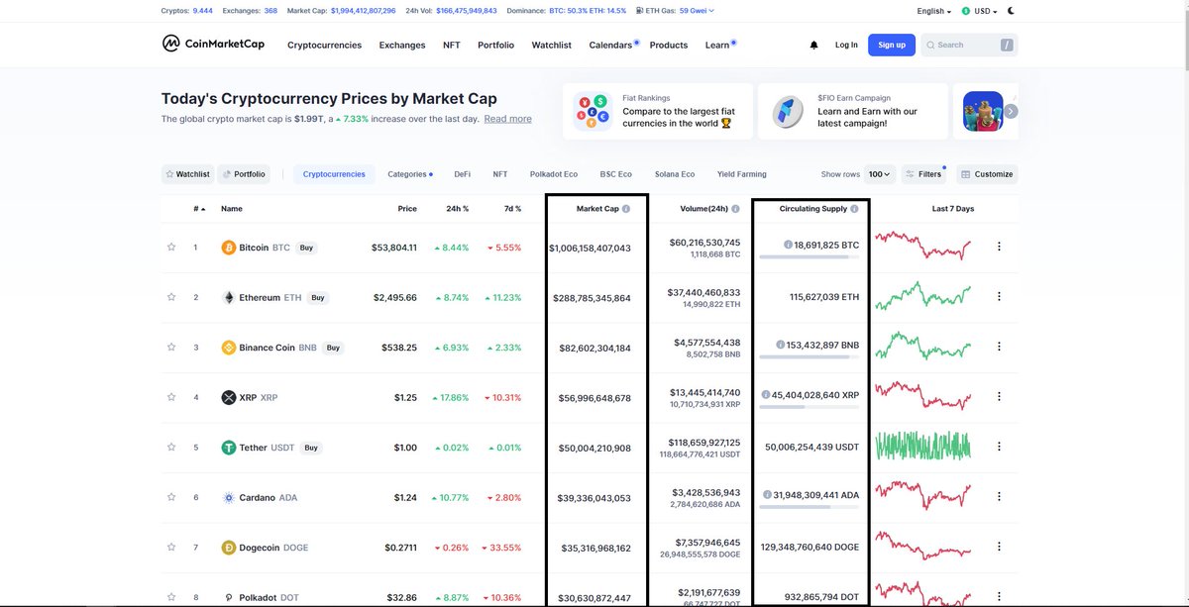This screenshot has height=607, width=1189.
Task: Open English language dropdown
Action: tap(934, 11)
